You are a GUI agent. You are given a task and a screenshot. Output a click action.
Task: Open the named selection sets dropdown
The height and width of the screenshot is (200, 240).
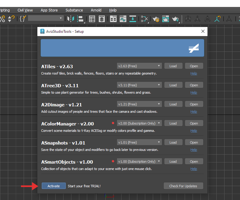(x=46, y=18)
